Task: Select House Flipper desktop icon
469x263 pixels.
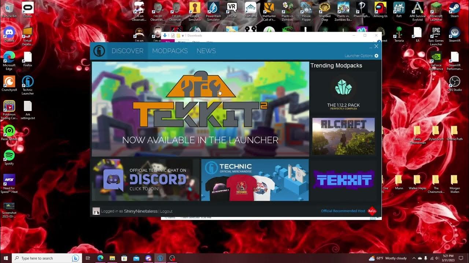Action: 306,12
